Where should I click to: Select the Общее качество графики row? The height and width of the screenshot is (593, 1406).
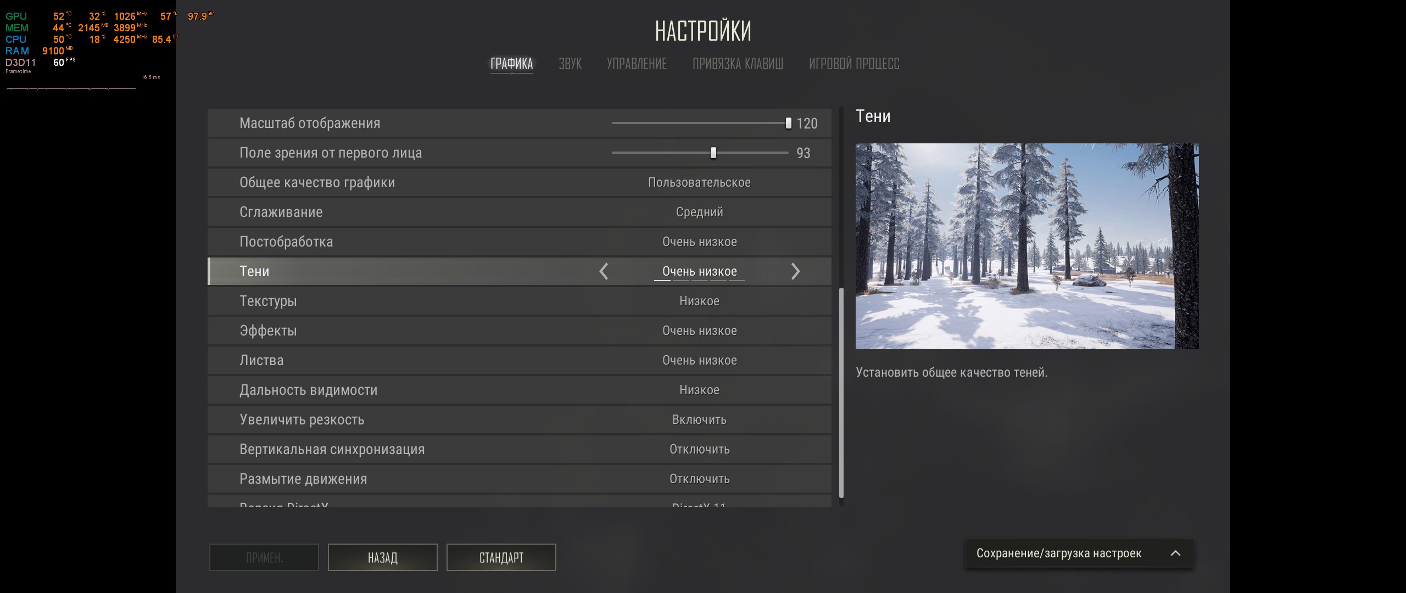pos(520,182)
